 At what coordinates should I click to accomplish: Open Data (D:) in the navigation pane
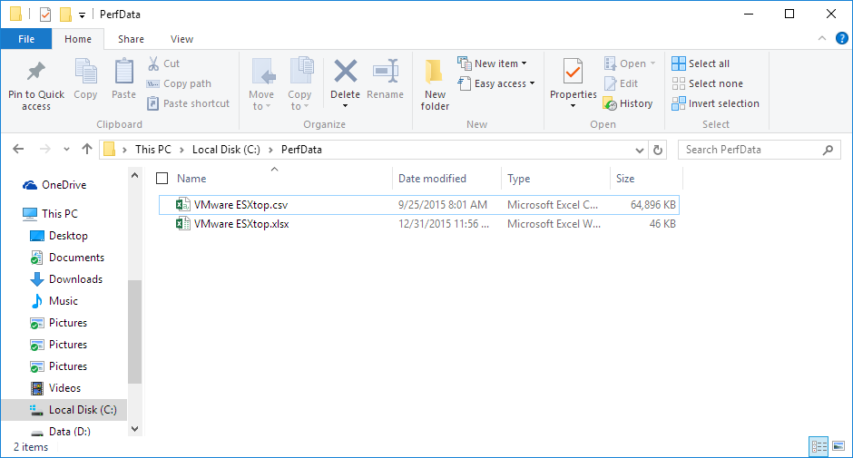tap(60, 432)
